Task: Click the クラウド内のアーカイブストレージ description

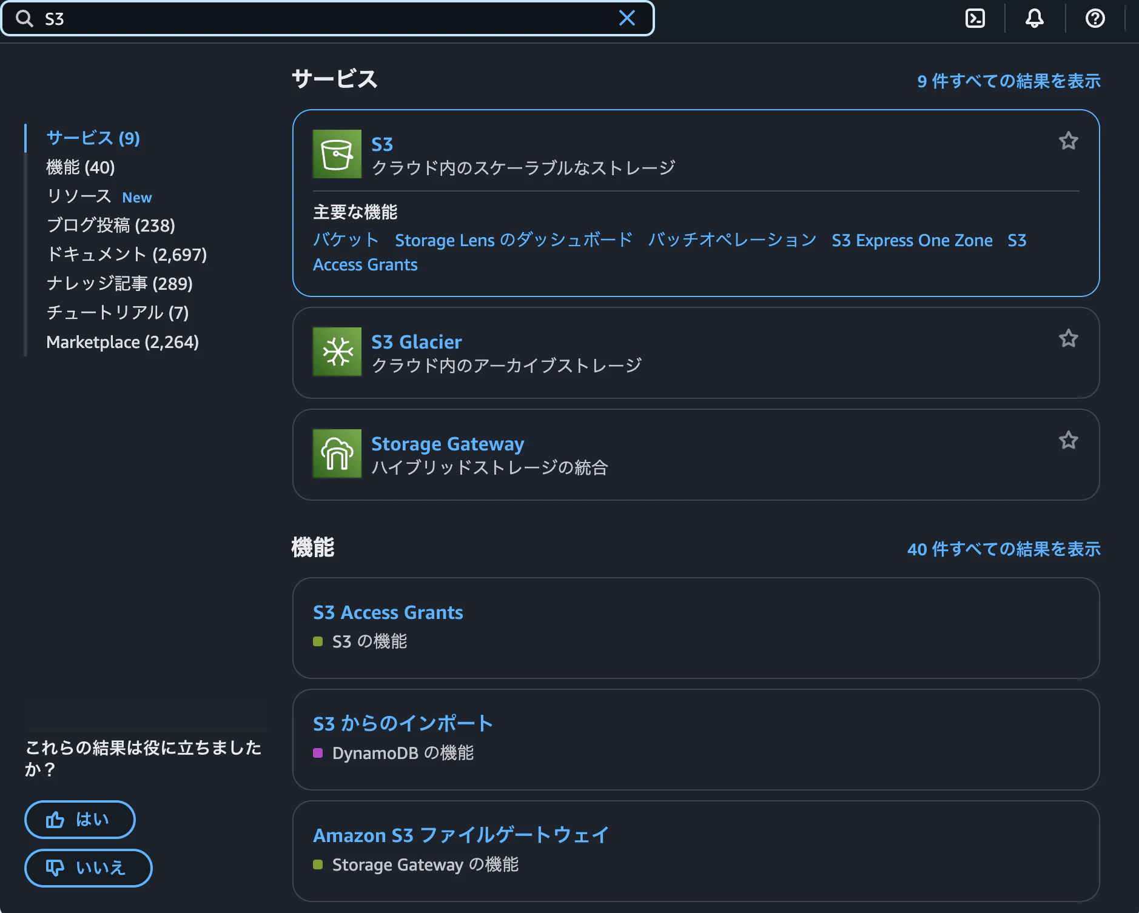Action: pyautogui.click(x=506, y=365)
